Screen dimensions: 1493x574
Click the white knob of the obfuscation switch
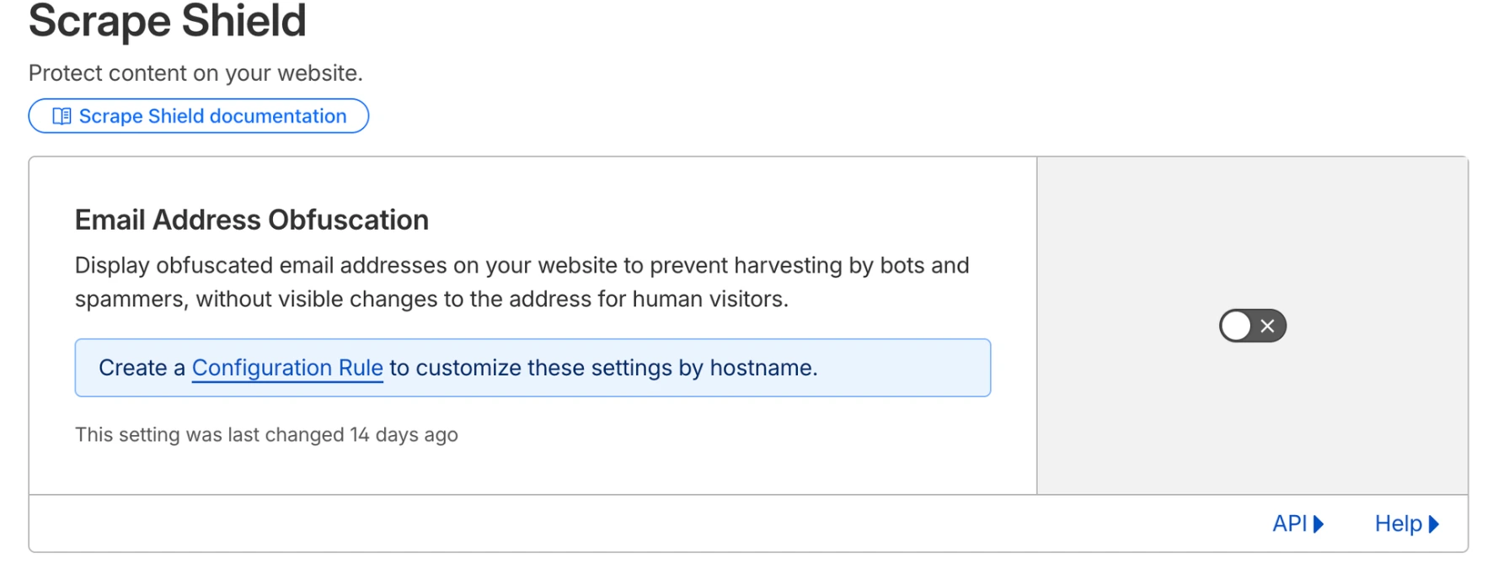(x=1236, y=326)
